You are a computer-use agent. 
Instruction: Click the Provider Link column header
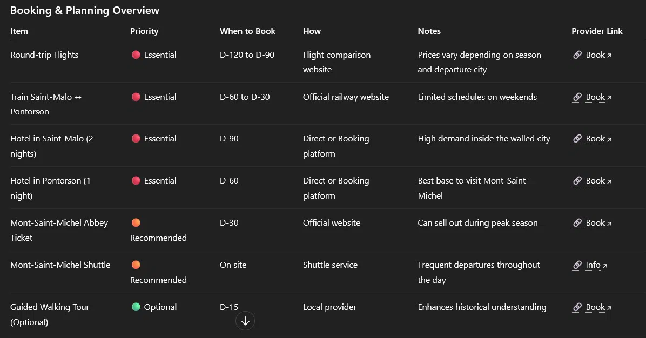tap(597, 31)
